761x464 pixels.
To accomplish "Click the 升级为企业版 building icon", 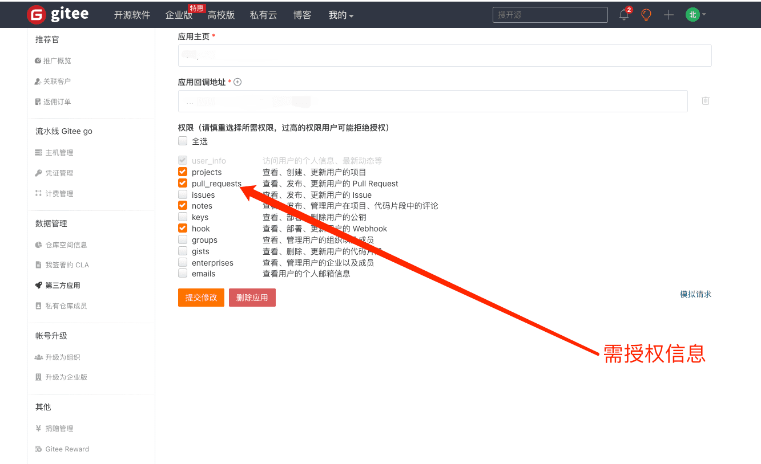I will [x=38, y=377].
